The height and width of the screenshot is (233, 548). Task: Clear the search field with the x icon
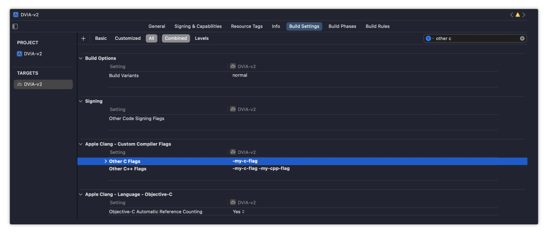(x=522, y=38)
